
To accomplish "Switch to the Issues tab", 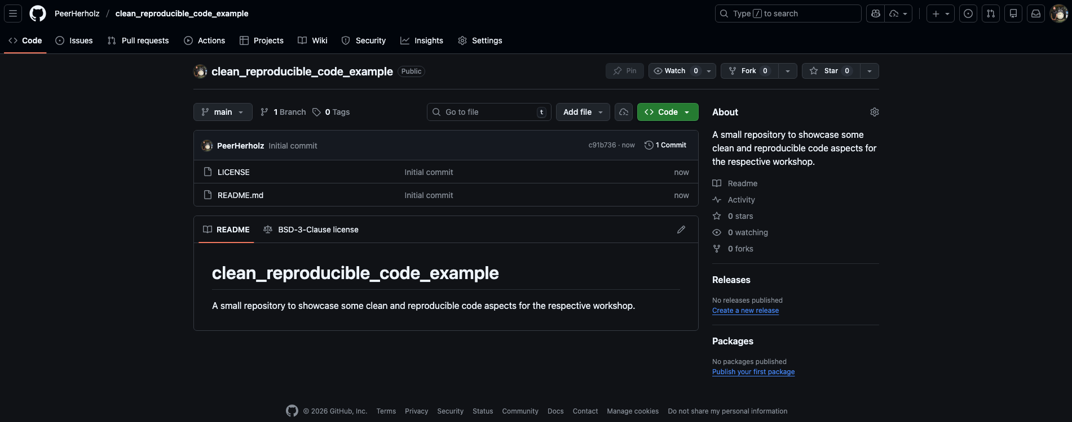I will pyautogui.click(x=74, y=41).
